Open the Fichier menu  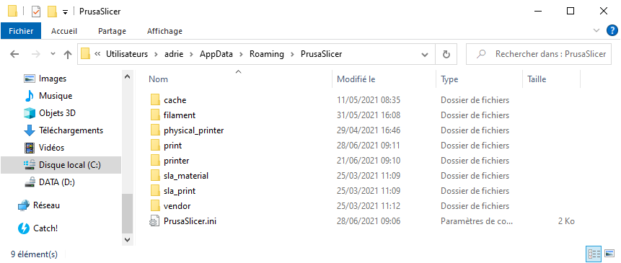21,31
